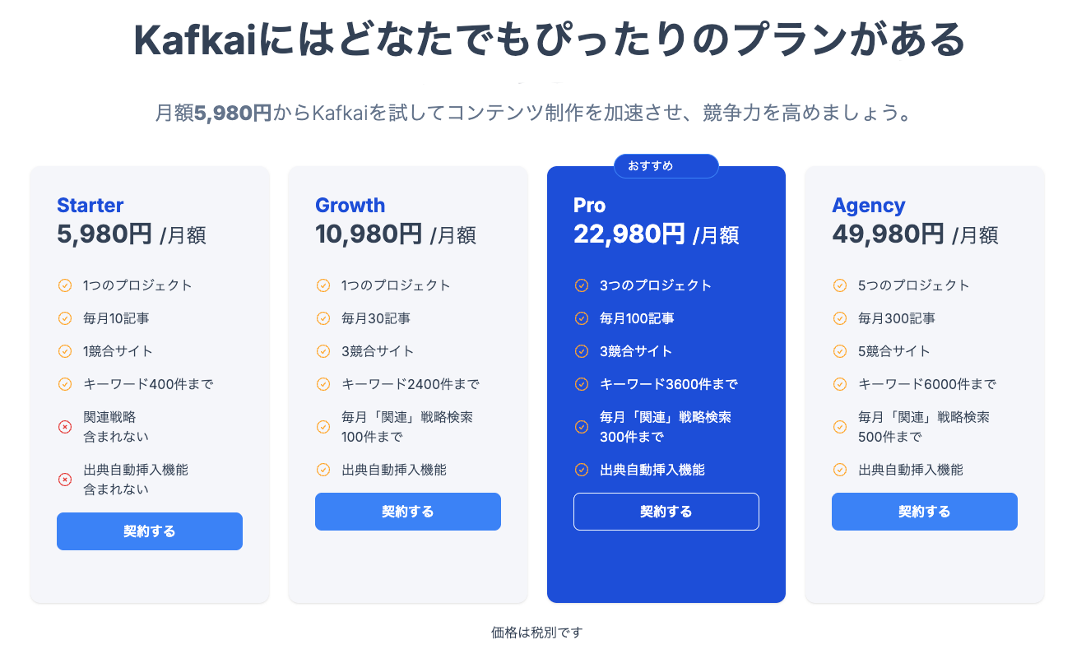
Task: Click the check icon beside キーワード6000件まで
Action: click(x=840, y=384)
